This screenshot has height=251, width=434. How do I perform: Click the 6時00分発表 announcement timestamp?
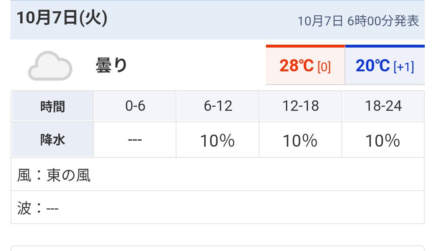[x=358, y=21]
